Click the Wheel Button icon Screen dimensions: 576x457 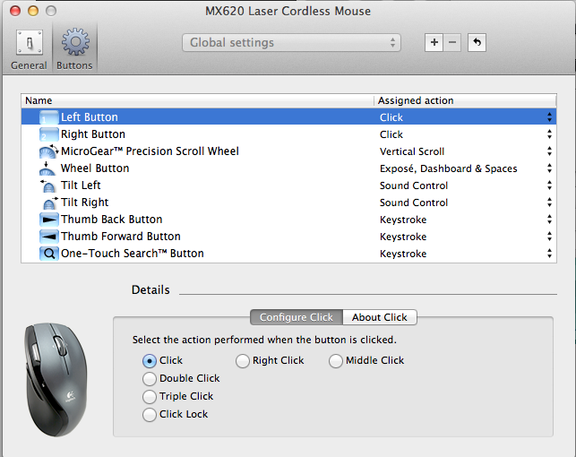click(x=48, y=168)
